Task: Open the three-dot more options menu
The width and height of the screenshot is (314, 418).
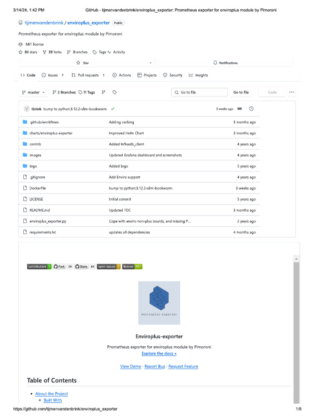Action: [x=292, y=92]
